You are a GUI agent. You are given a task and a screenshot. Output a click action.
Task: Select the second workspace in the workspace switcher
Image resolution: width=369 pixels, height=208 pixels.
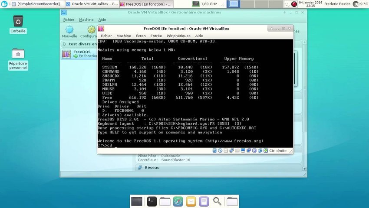click(x=247, y=4)
